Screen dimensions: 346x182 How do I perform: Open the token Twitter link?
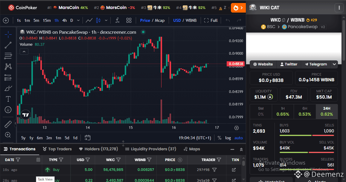click(x=289, y=64)
